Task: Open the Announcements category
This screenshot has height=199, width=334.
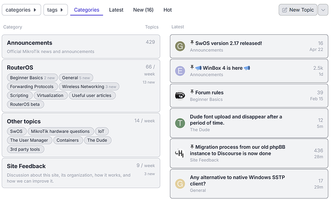Action: point(30,43)
